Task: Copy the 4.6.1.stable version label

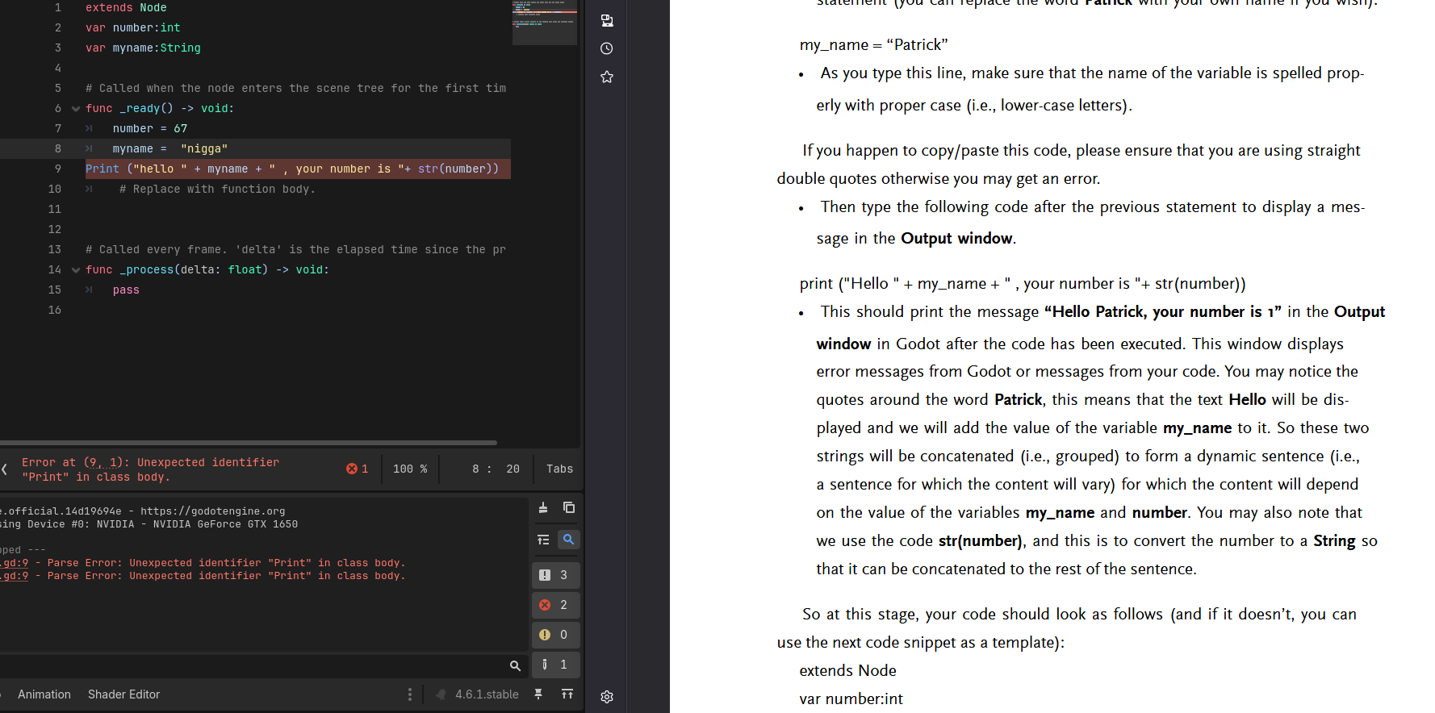Action: point(487,694)
